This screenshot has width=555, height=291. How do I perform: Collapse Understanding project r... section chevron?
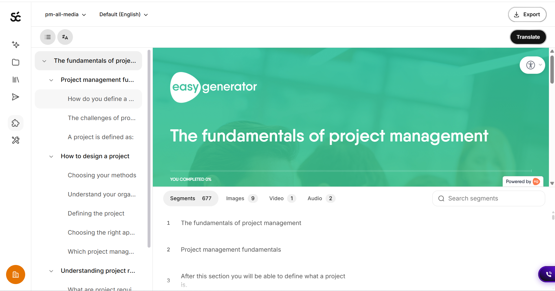[51, 271]
